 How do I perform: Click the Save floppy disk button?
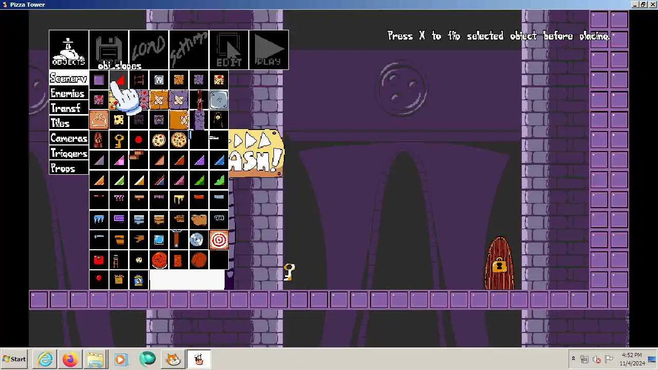[x=109, y=50]
